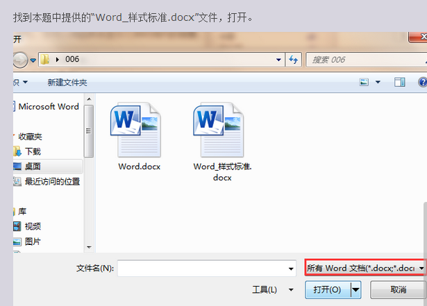Open help with the question mark icon

423,82
